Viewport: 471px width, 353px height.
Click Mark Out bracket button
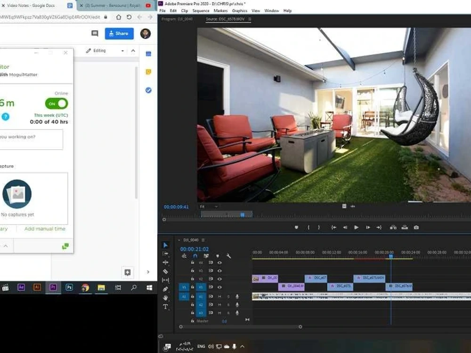(x=319, y=227)
